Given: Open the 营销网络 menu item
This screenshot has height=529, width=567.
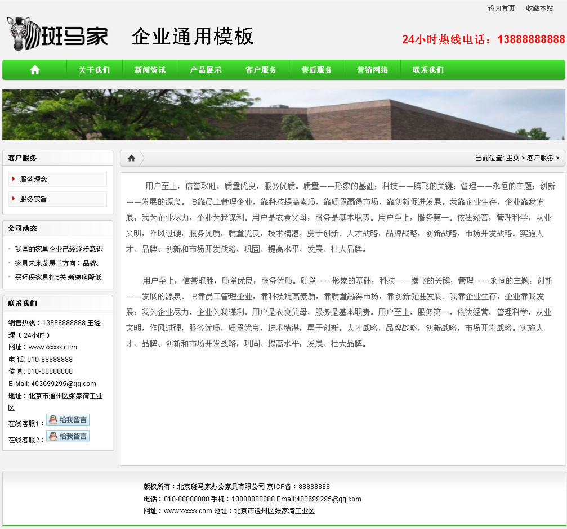Looking at the screenshot, I should 373,70.
